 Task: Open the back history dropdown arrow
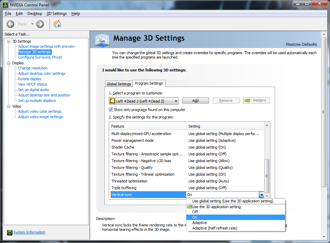coord(32,24)
